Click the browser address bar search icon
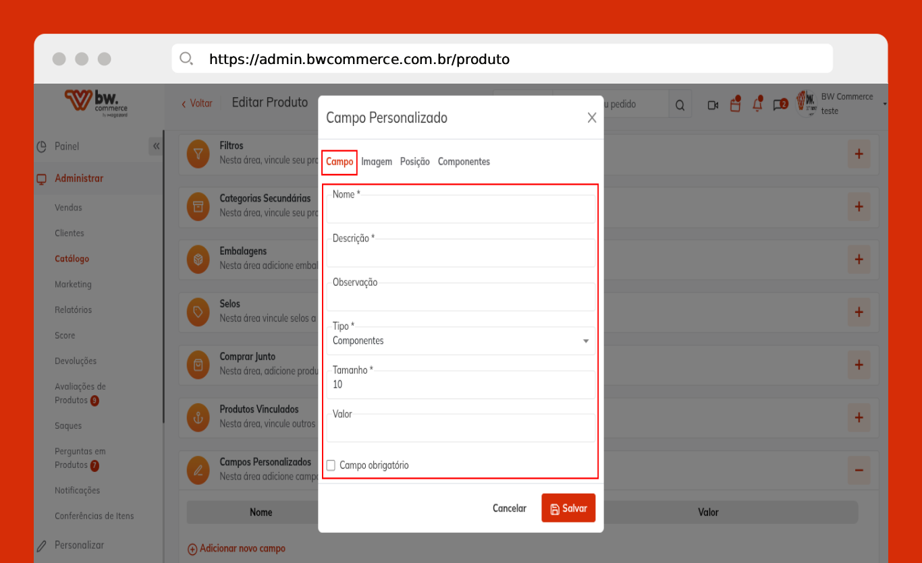922x563 pixels. click(186, 59)
